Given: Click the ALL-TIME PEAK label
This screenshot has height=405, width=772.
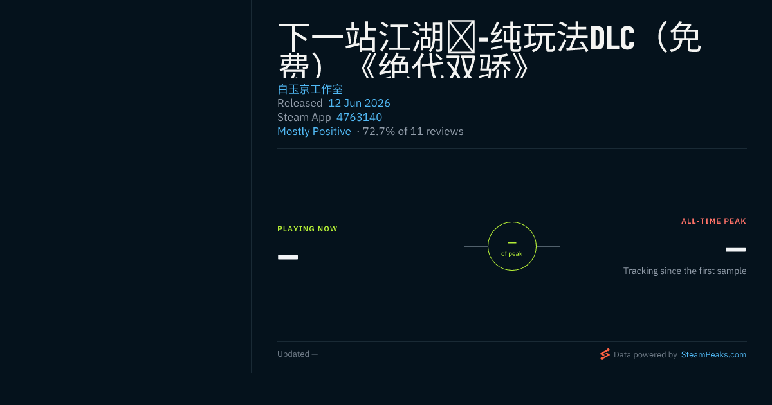Looking at the screenshot, I should [713, 221].
